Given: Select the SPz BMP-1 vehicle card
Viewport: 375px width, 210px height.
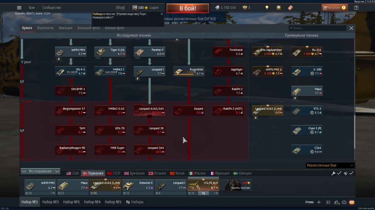Looking at the screenshot, I should click(x=71, y=91).
